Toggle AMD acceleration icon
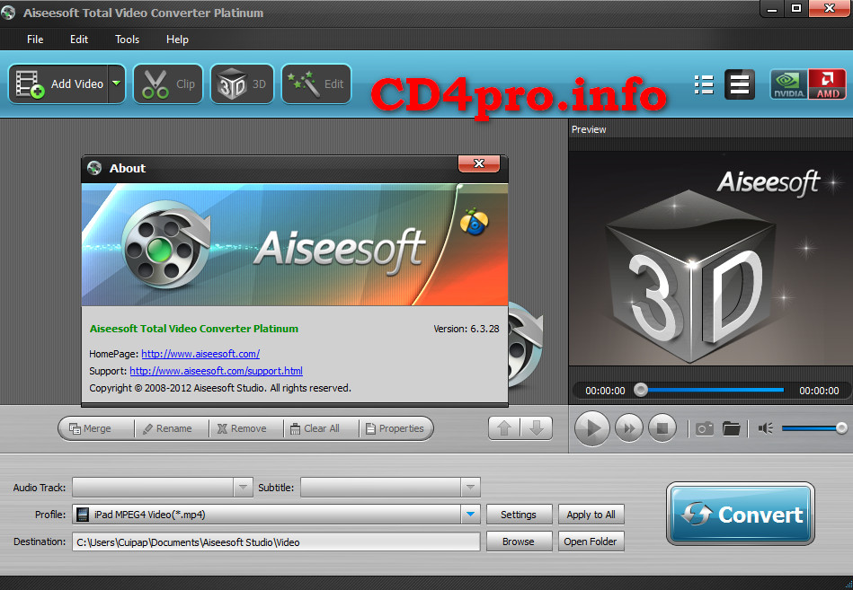 pos(827,84)
